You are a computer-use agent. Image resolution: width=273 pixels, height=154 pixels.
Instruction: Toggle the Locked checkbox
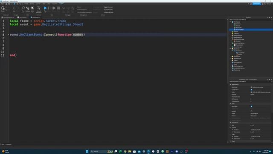[x=251, y=111]
